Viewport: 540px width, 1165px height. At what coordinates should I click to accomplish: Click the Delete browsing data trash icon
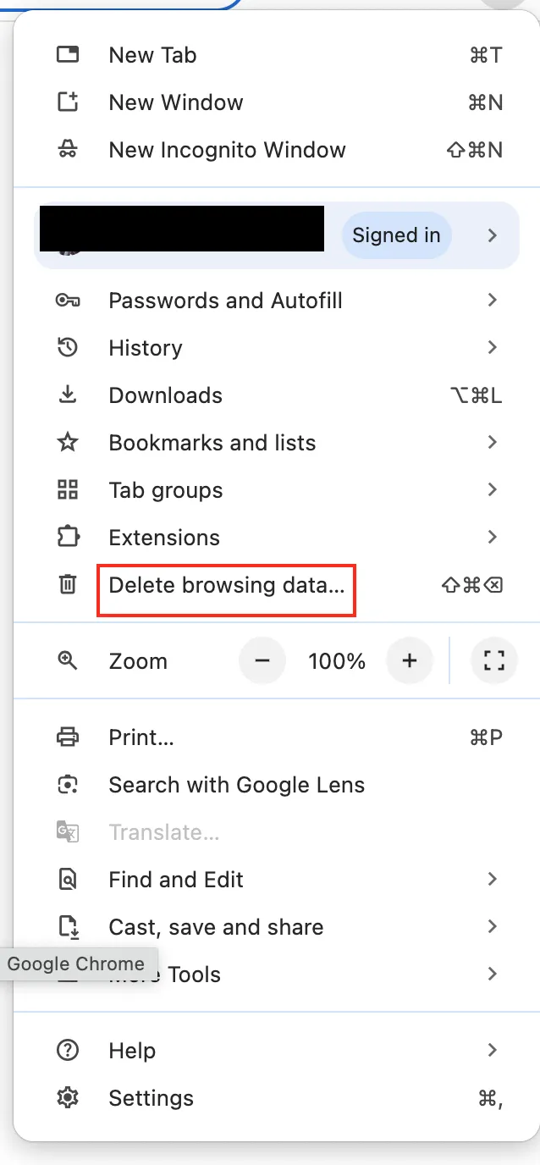pyautogui.click(x=67, y=585)
